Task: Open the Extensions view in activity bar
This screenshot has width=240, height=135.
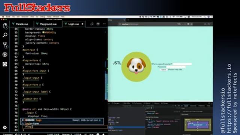Action: [x=5, y=64]
